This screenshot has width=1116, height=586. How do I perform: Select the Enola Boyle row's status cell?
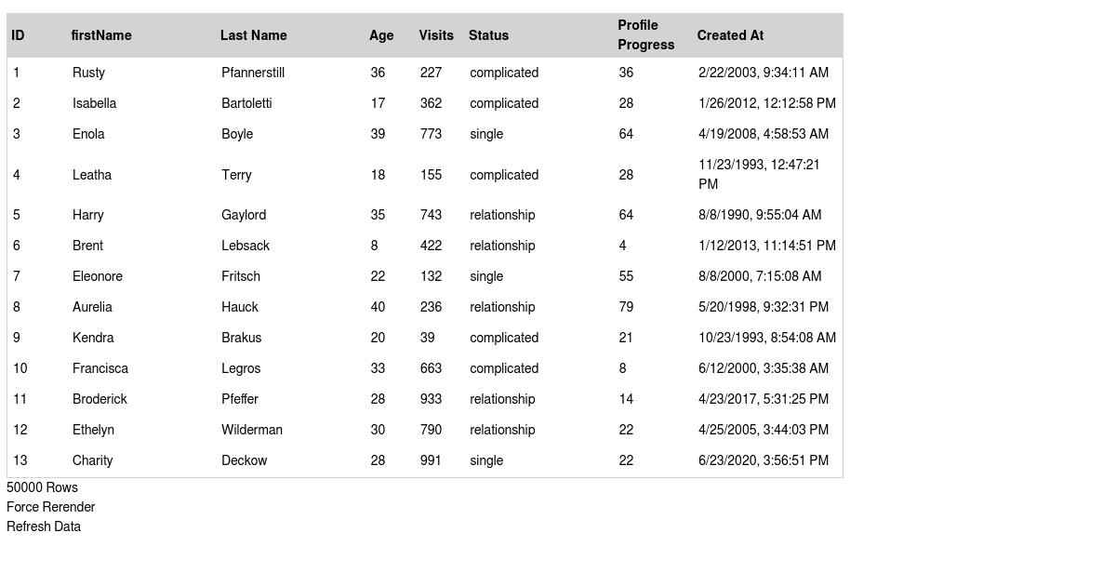point(486,134)
